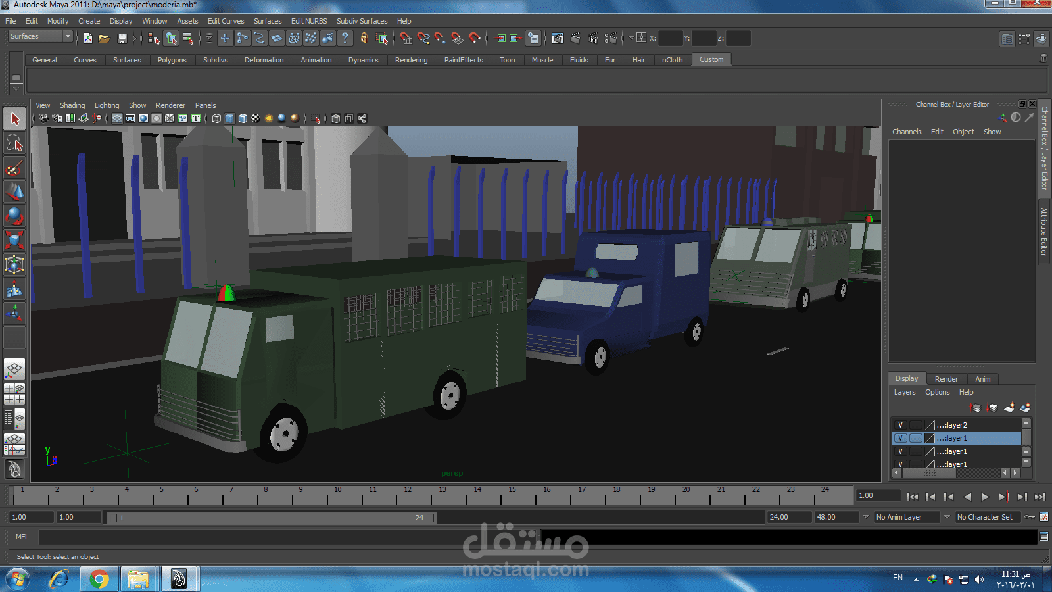Switch to the Render layer tab
Viewport: 1052px width, 592px height.
(x=946, y=379)
